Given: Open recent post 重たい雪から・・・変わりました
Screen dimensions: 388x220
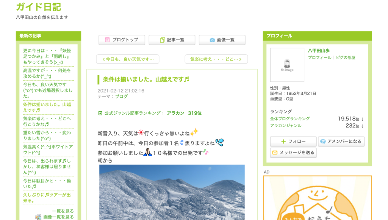Looking at the screenshot, I should coord(47,135).
